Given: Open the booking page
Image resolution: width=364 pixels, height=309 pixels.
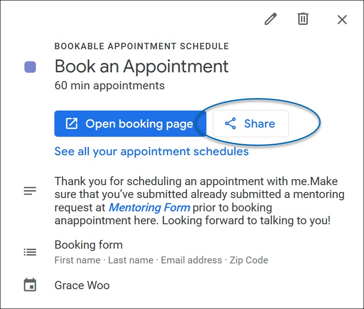Looking at the screenshot, I should pyautogui.click(x=130, y=123).
